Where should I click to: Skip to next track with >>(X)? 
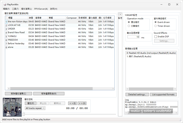(82, 103)
